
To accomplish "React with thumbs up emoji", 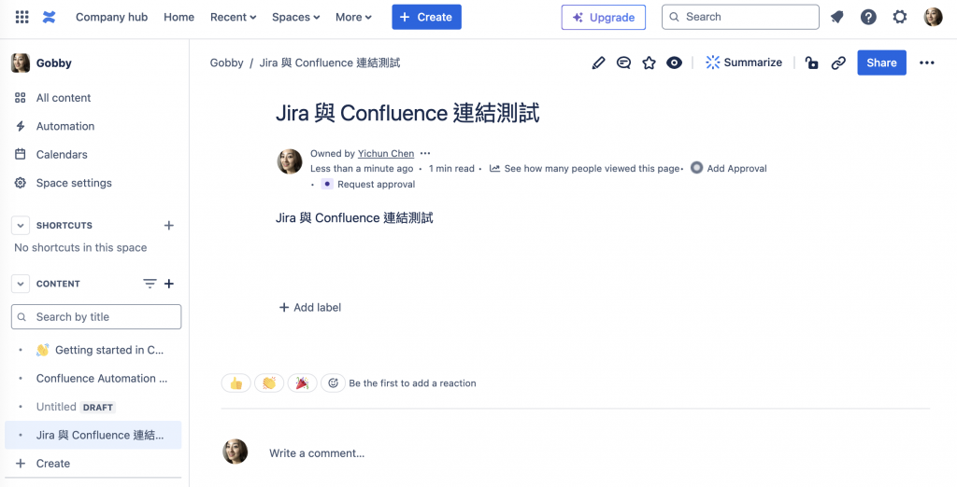I will [x=236, y=383].
